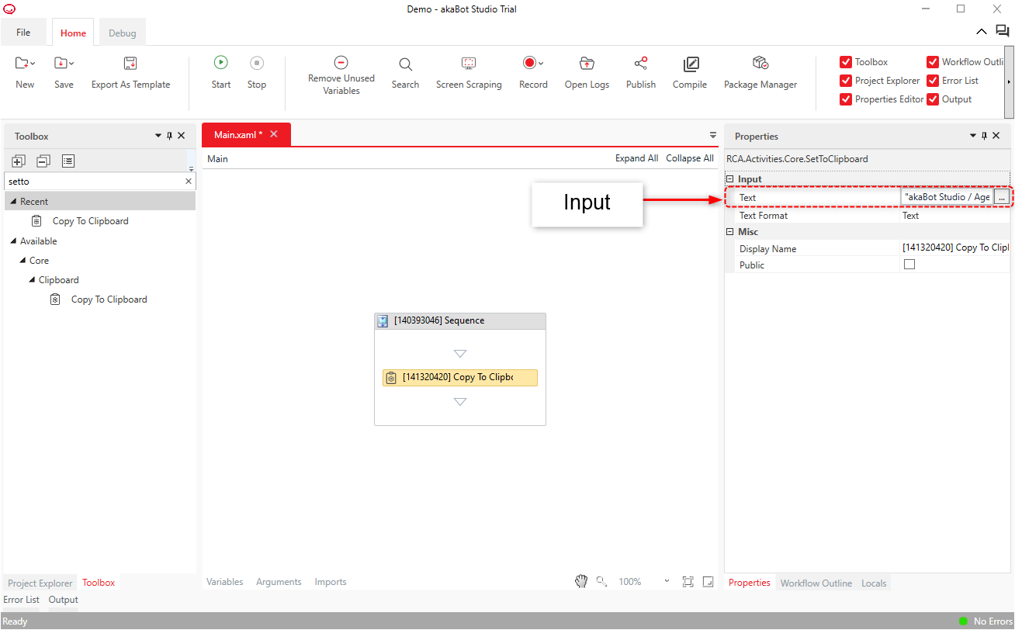The height and width of the screenshot is (630, 1015).
Task: Toggle the Output checkbox
Action: click(933, 99)
